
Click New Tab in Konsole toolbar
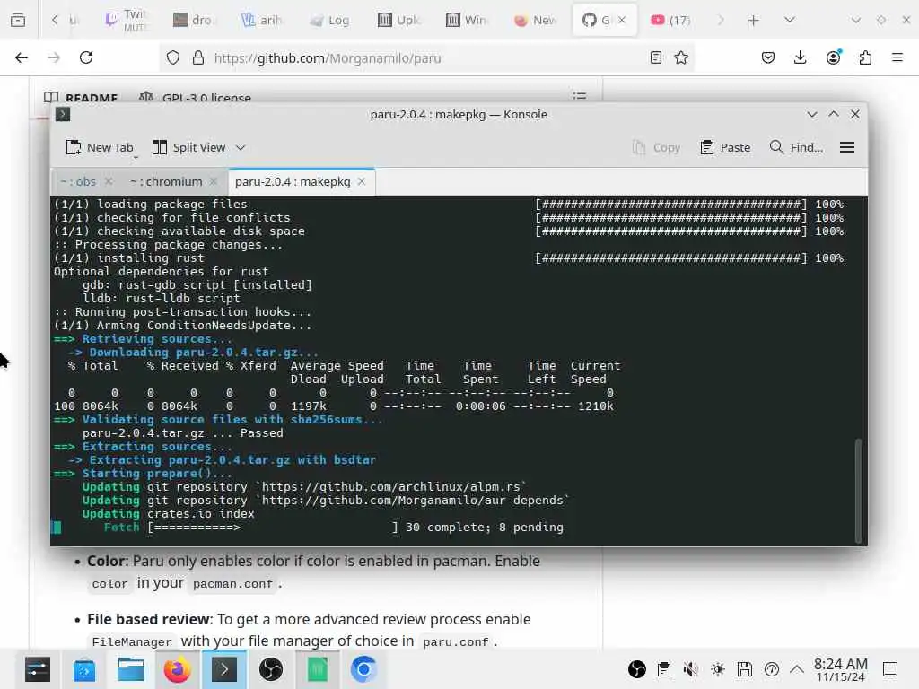[x=100, y=148]
